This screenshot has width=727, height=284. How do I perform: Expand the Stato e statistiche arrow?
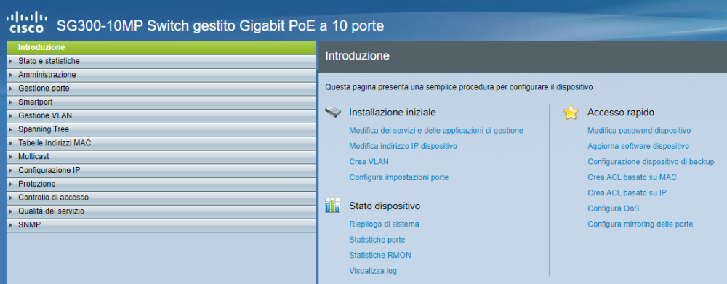click(x=10, y=61)
